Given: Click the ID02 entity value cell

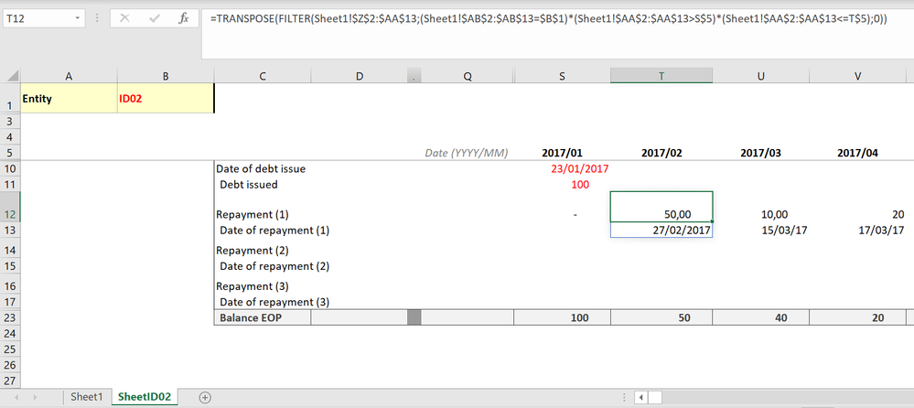Looking at the screenshot, I should pos(166,99).
